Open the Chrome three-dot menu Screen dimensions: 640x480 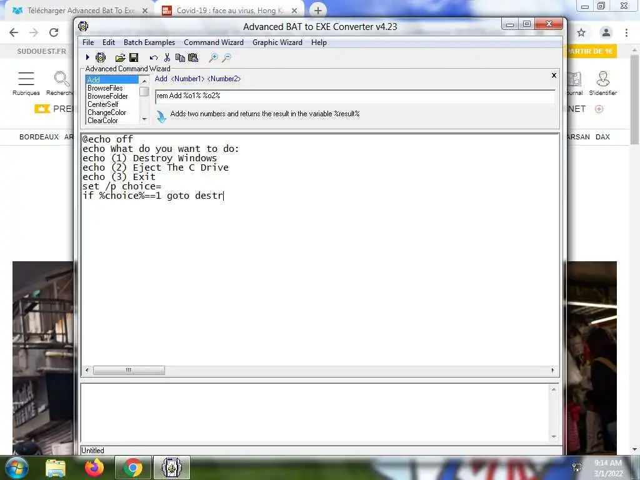click(x=626, y=32)
